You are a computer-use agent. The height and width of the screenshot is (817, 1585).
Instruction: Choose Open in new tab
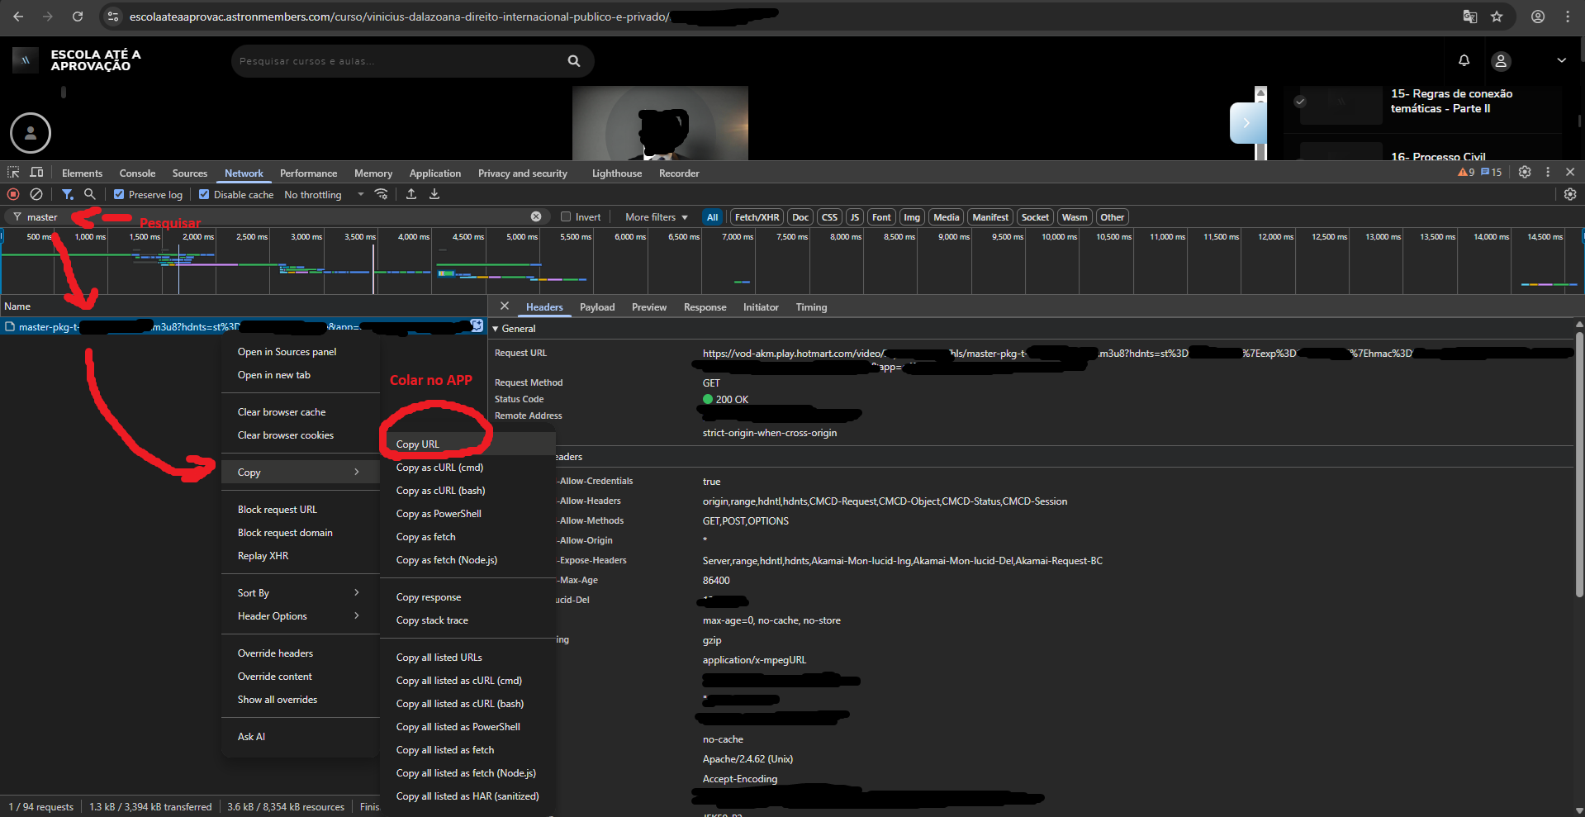(300, 375)
